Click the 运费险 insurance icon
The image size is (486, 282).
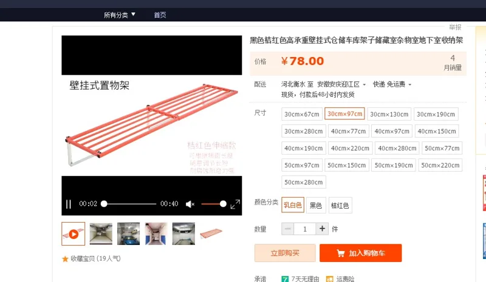[x=329, y=279]
